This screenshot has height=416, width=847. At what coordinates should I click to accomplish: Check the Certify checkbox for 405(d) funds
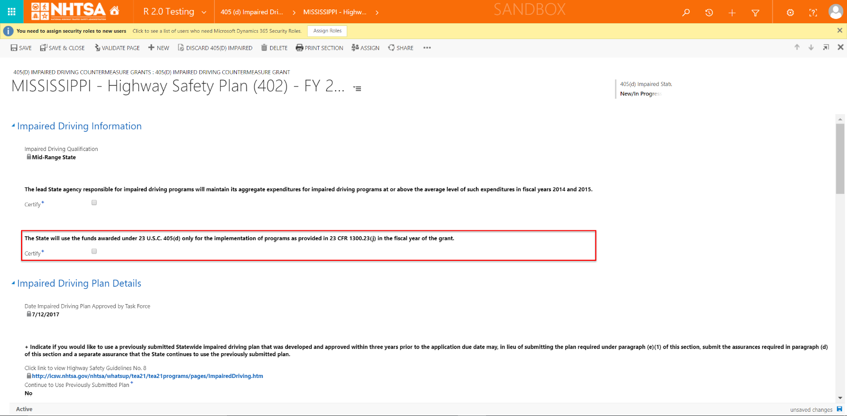coord(94,251)
